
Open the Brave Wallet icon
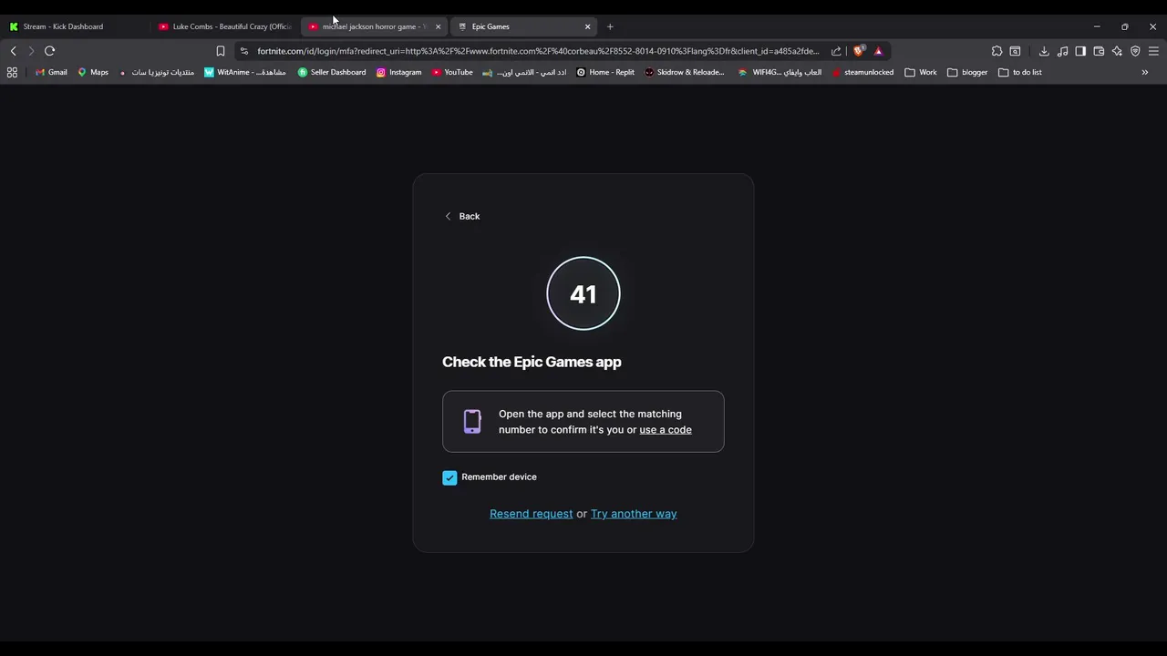click(1099, 51)
